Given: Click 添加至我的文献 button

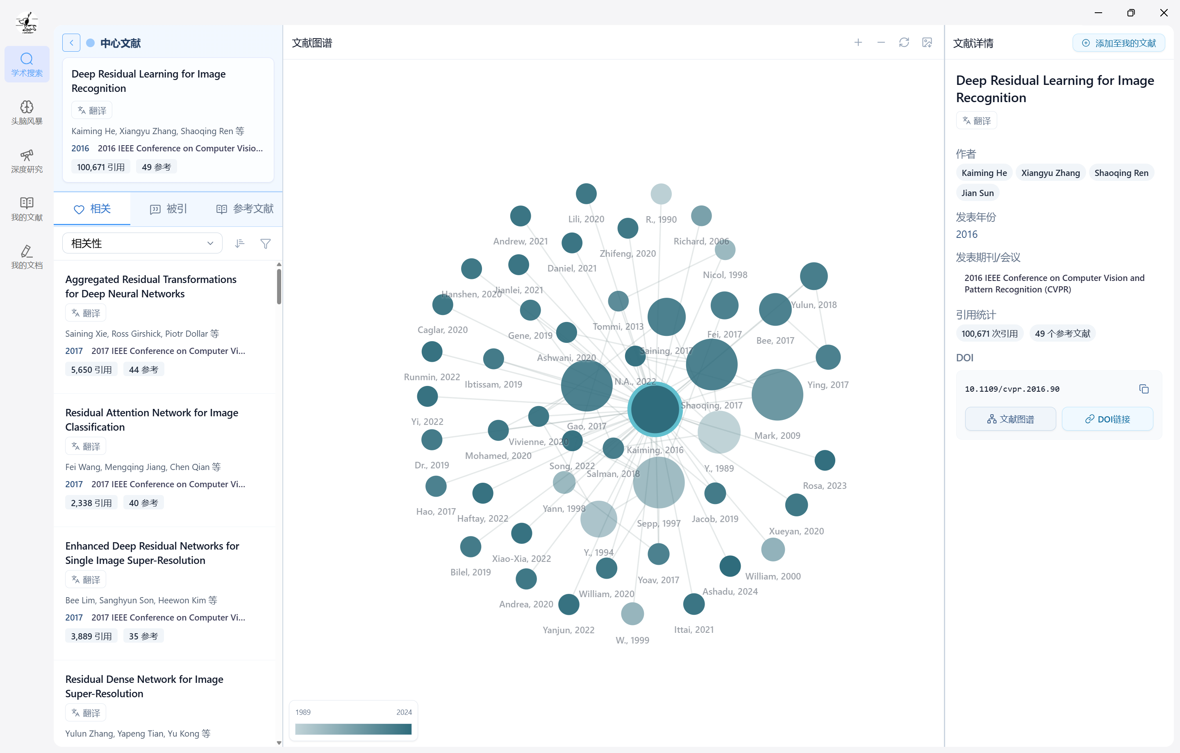Looking at the screenshot, I should coord(1118,43).
